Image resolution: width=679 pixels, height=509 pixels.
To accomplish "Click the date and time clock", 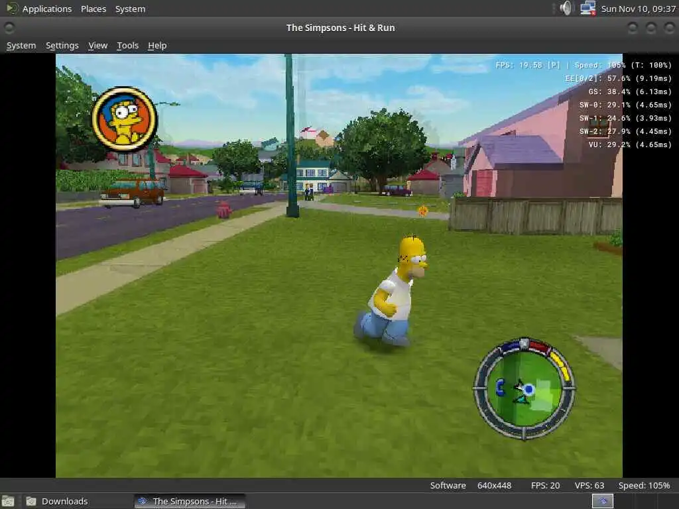I will [x=638, y=9].
